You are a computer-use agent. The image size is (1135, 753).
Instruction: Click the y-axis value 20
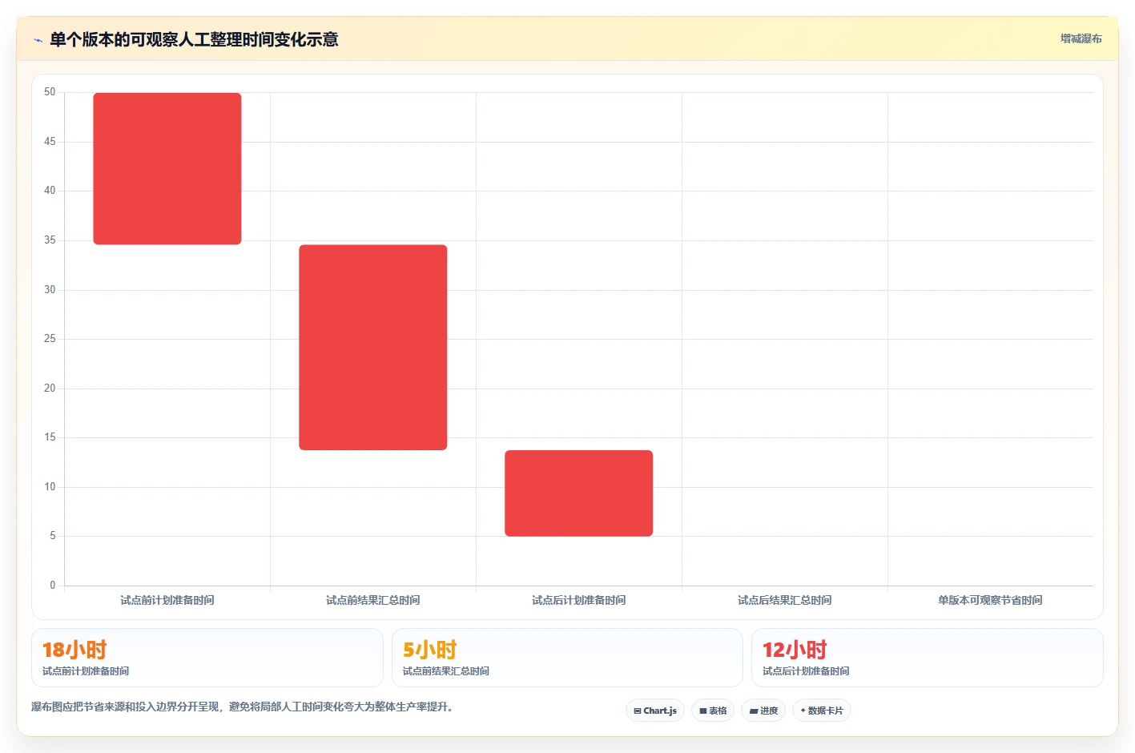click(x=50, y=389)
